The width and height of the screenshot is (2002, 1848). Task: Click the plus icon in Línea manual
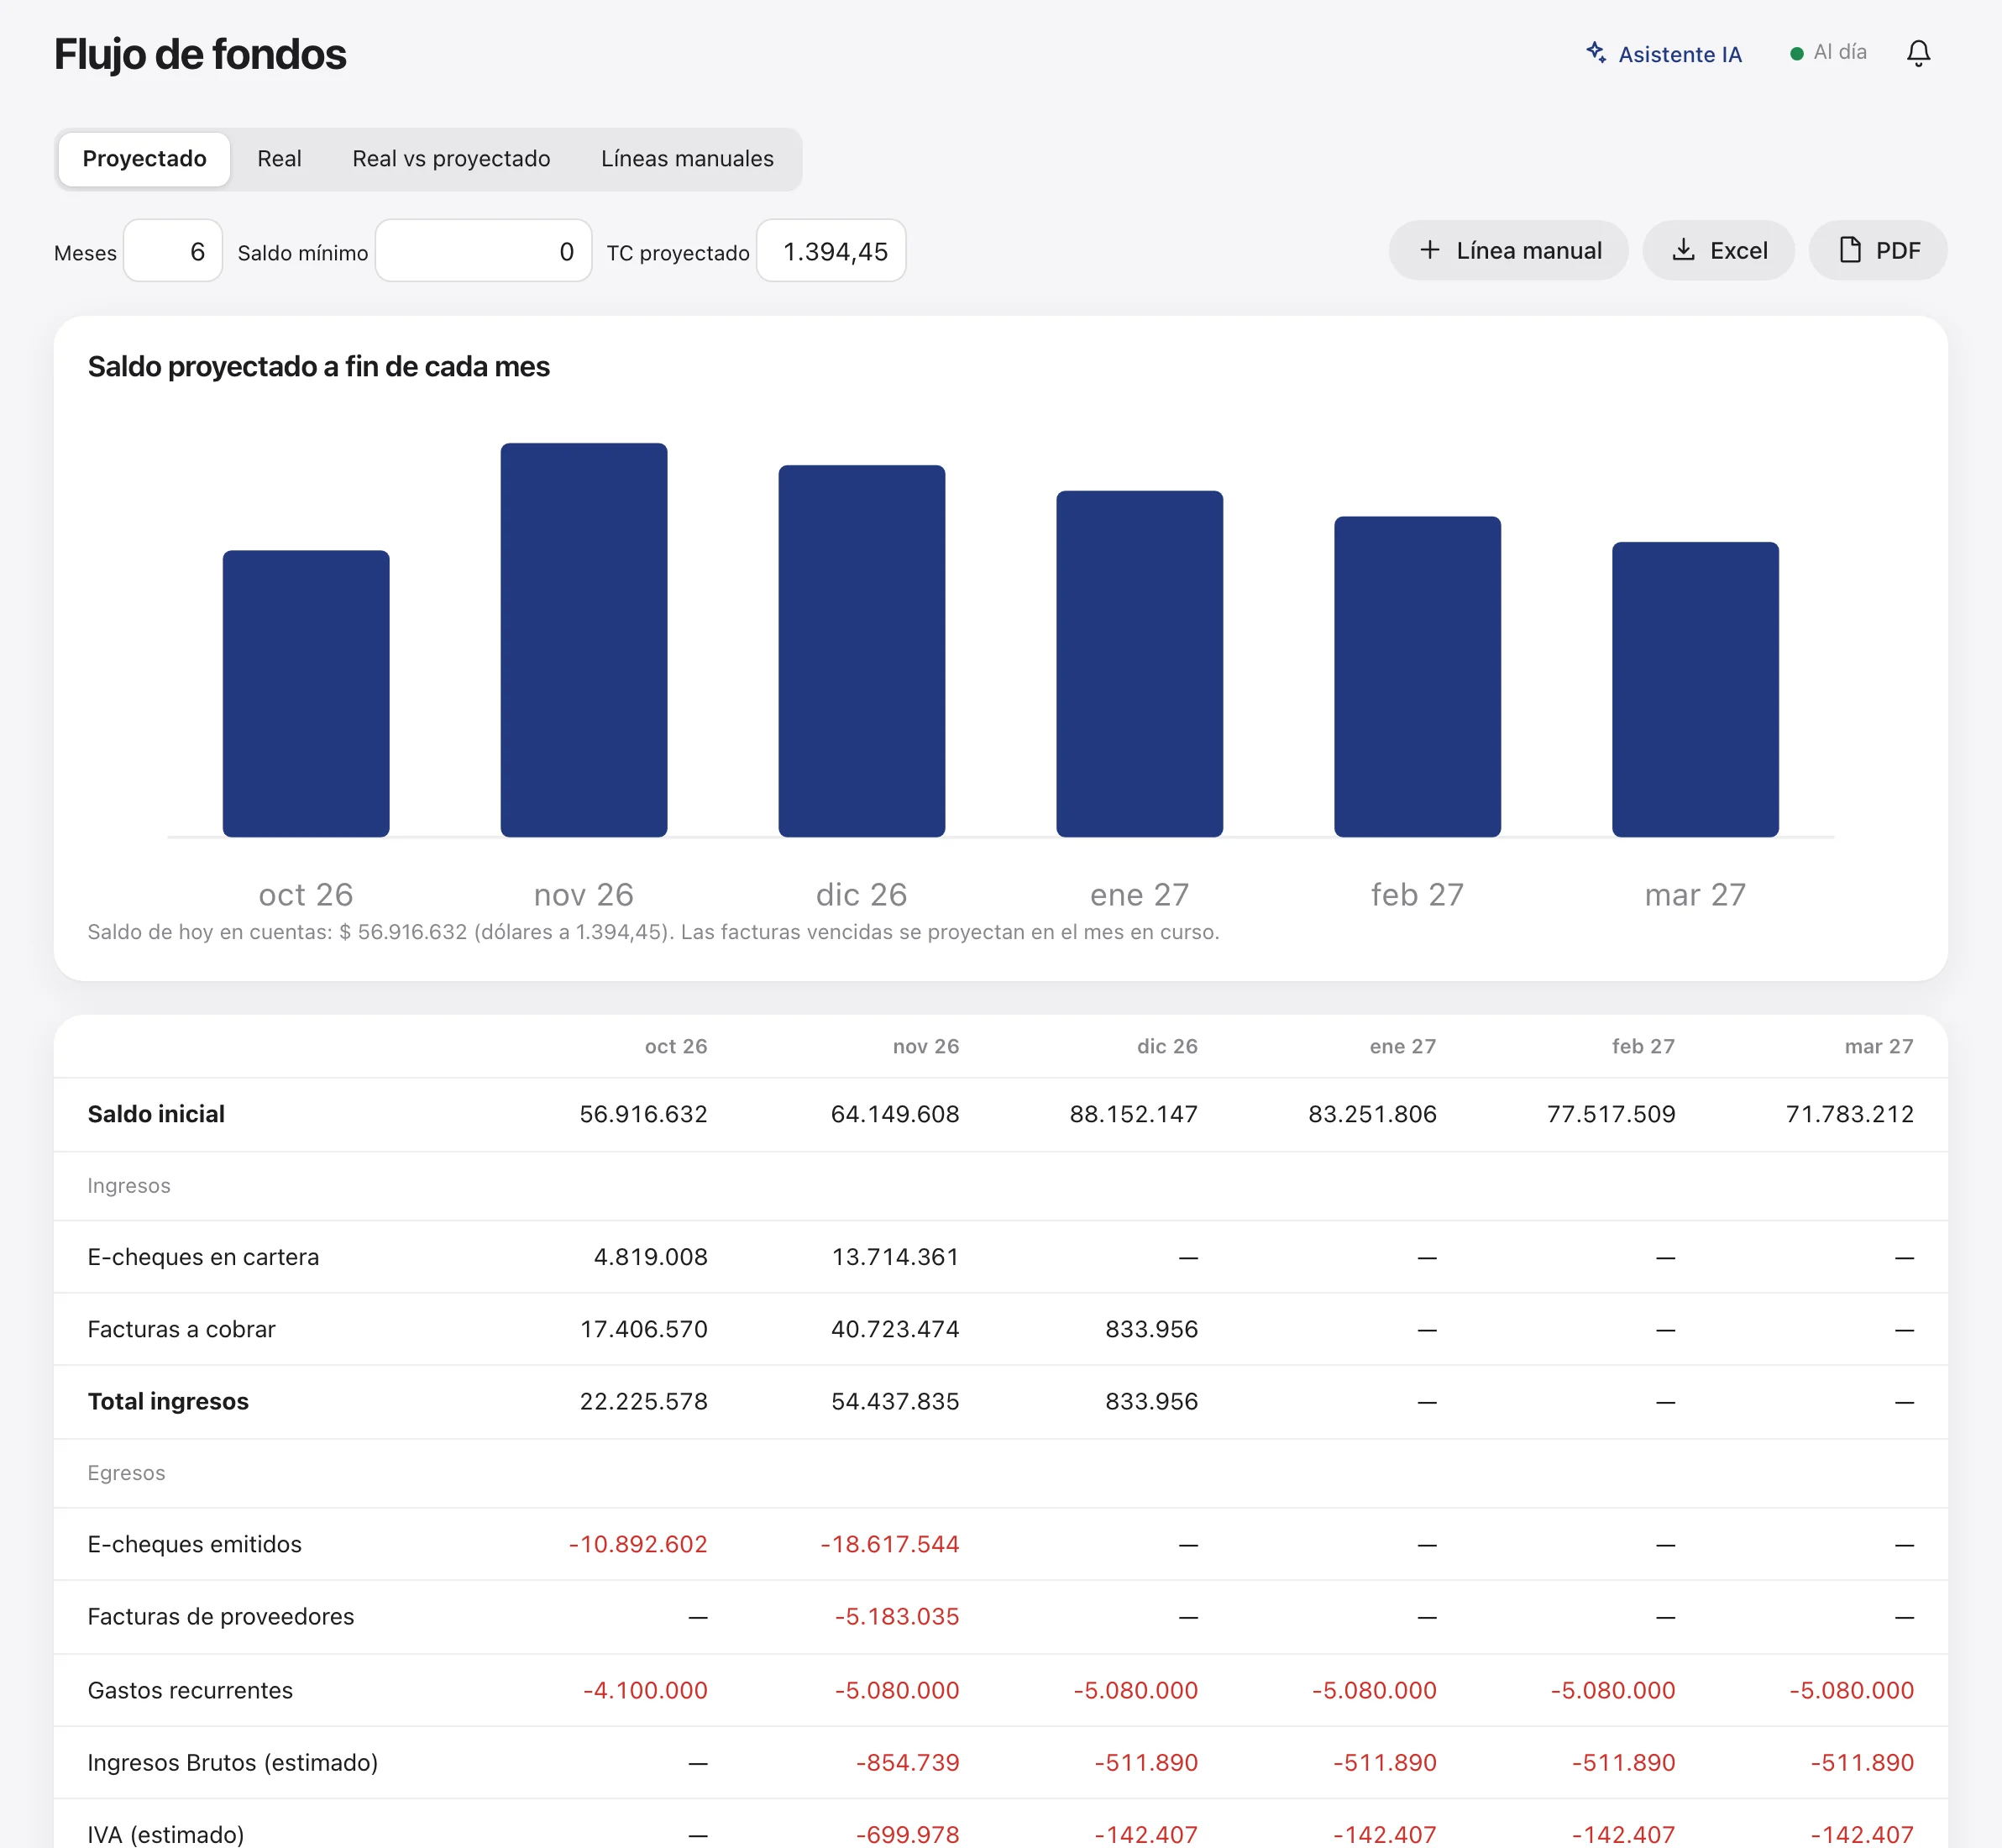1430,250
